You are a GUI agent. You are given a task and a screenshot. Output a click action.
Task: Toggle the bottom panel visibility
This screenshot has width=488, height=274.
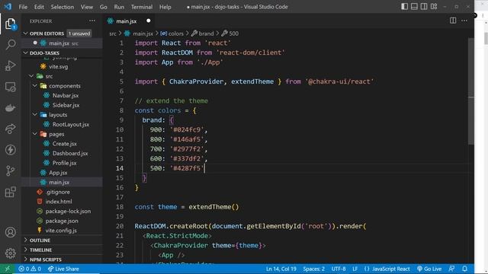pyautogui.click(x=414, y=7)
